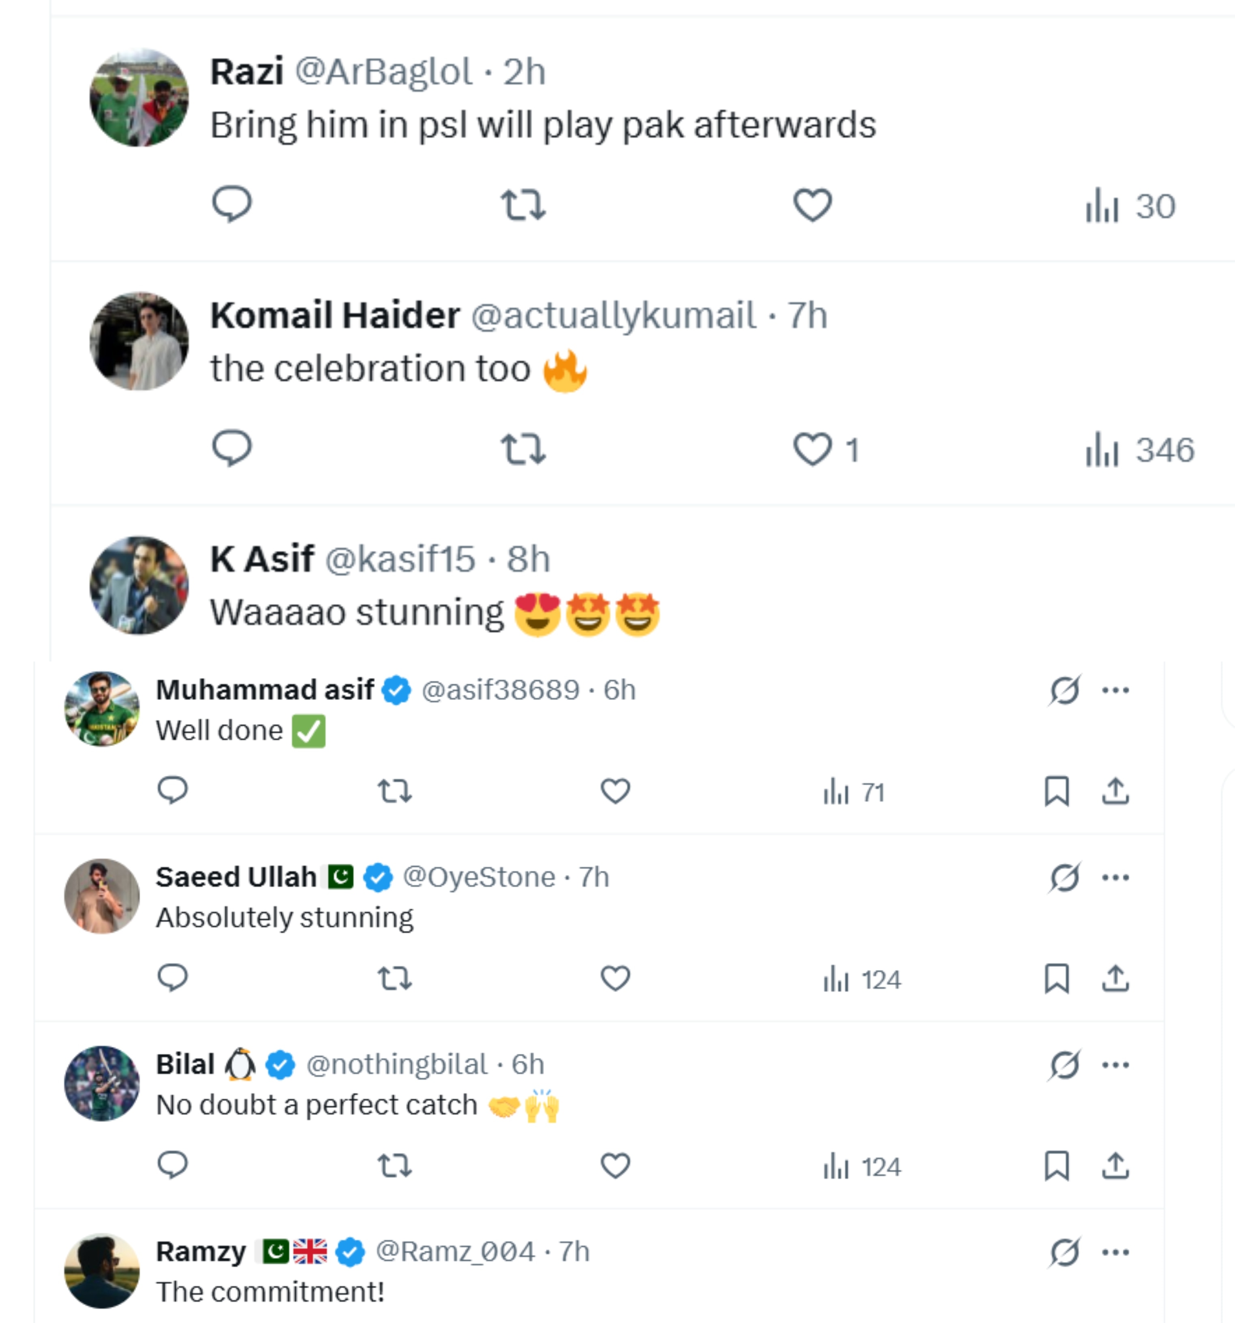Share Muhammad asif's tweet
The width and height of the screenshot is (1235, 1323).
[1115, 791]
